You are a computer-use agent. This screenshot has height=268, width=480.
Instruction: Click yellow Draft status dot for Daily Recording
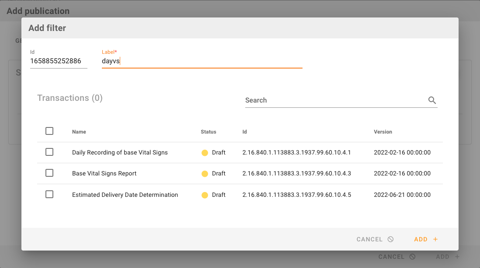coord(205,153)
